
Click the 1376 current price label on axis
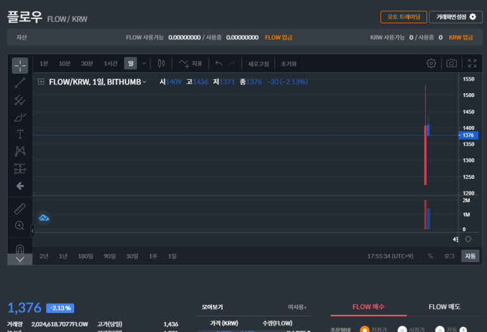click(468, 135)
